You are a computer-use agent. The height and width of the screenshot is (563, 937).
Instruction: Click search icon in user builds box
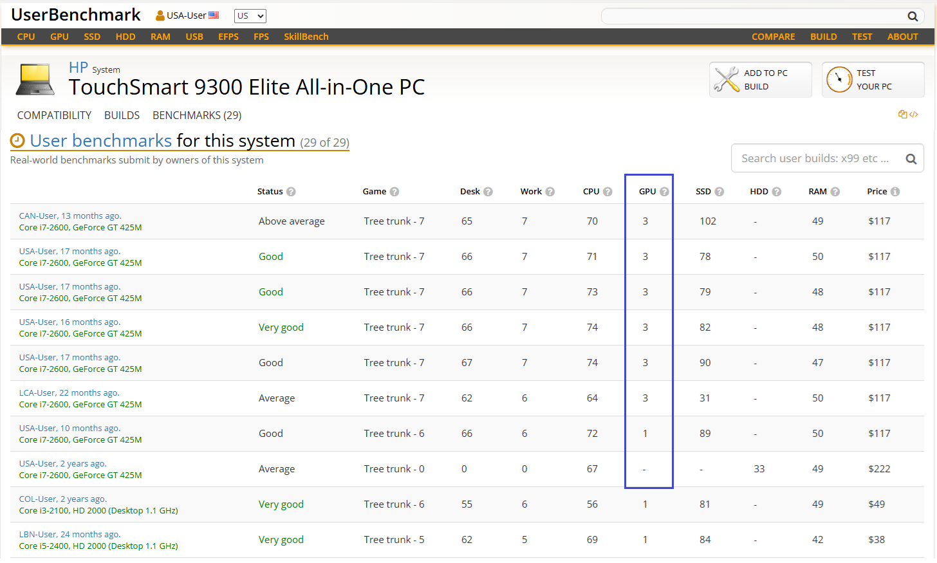(911, 159)
